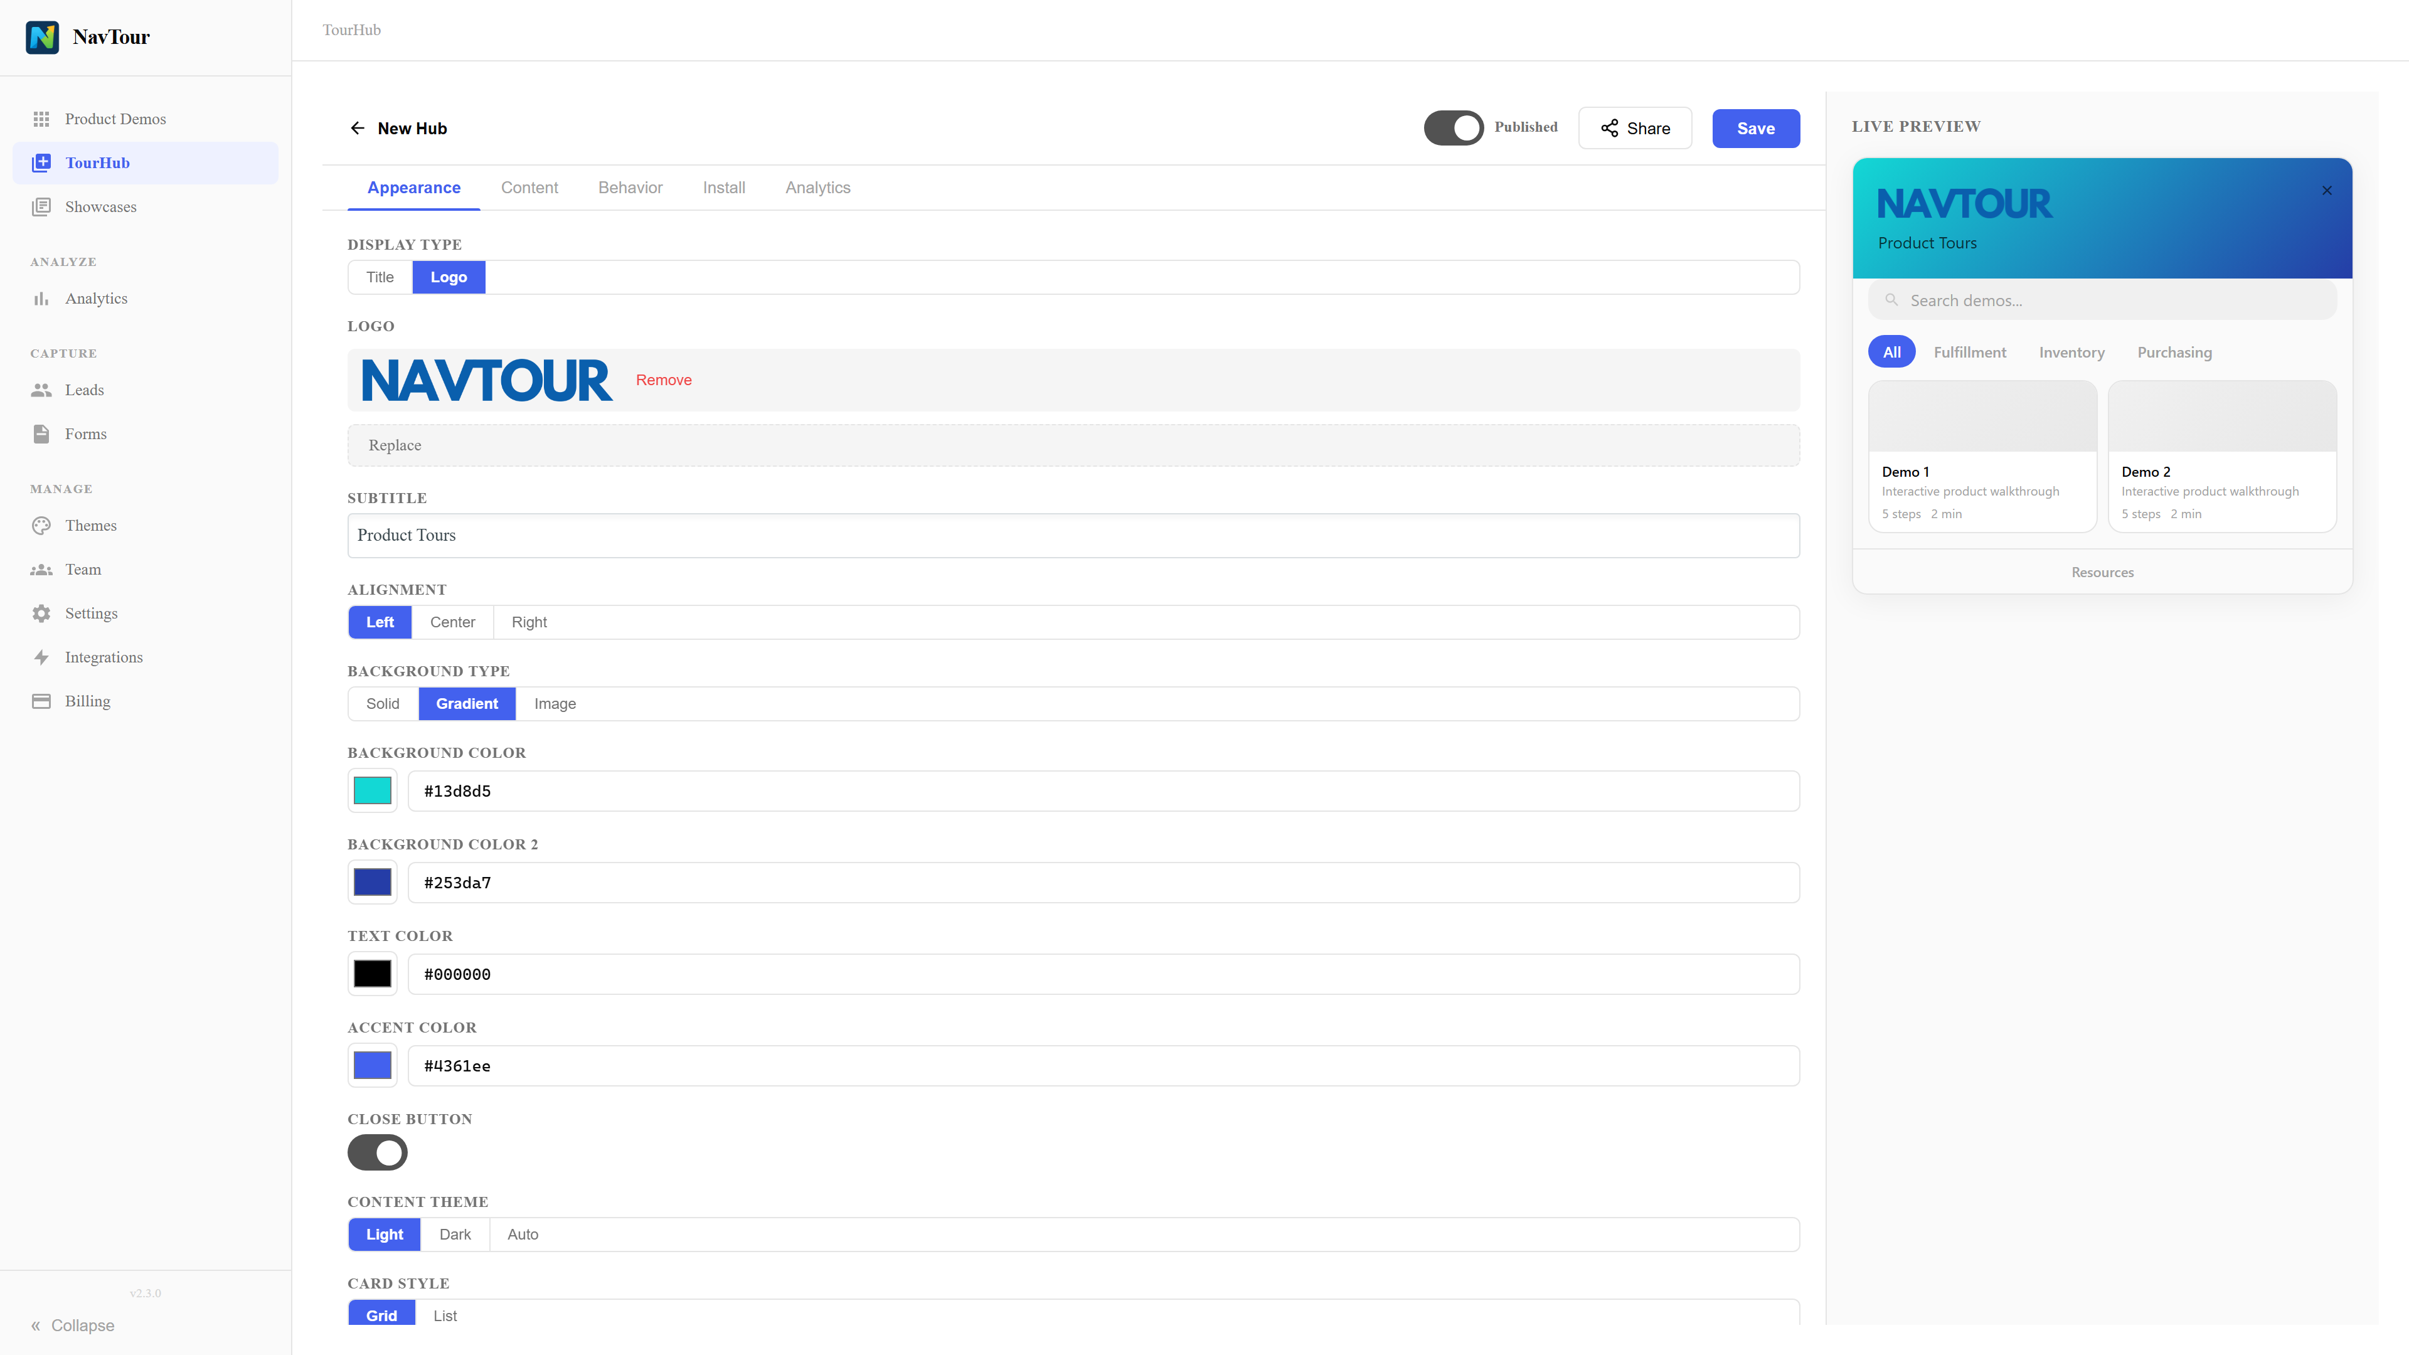Screen dimensions: 2409x1355
Task: Save the hub configuration
Action: 1755,128
